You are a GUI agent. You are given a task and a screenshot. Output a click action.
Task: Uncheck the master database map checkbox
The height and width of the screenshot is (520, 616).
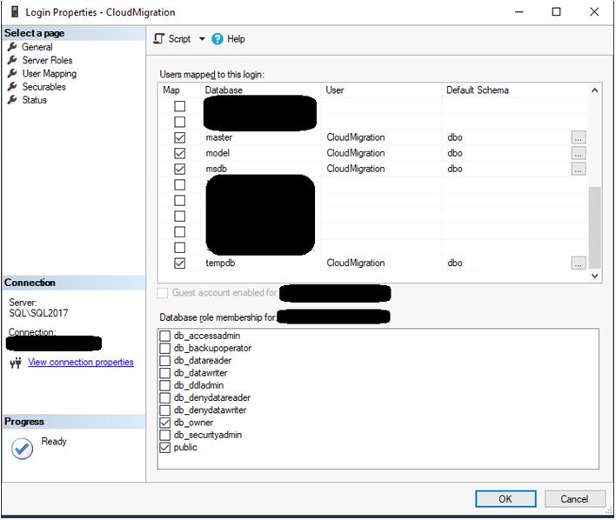pos(179,137)
